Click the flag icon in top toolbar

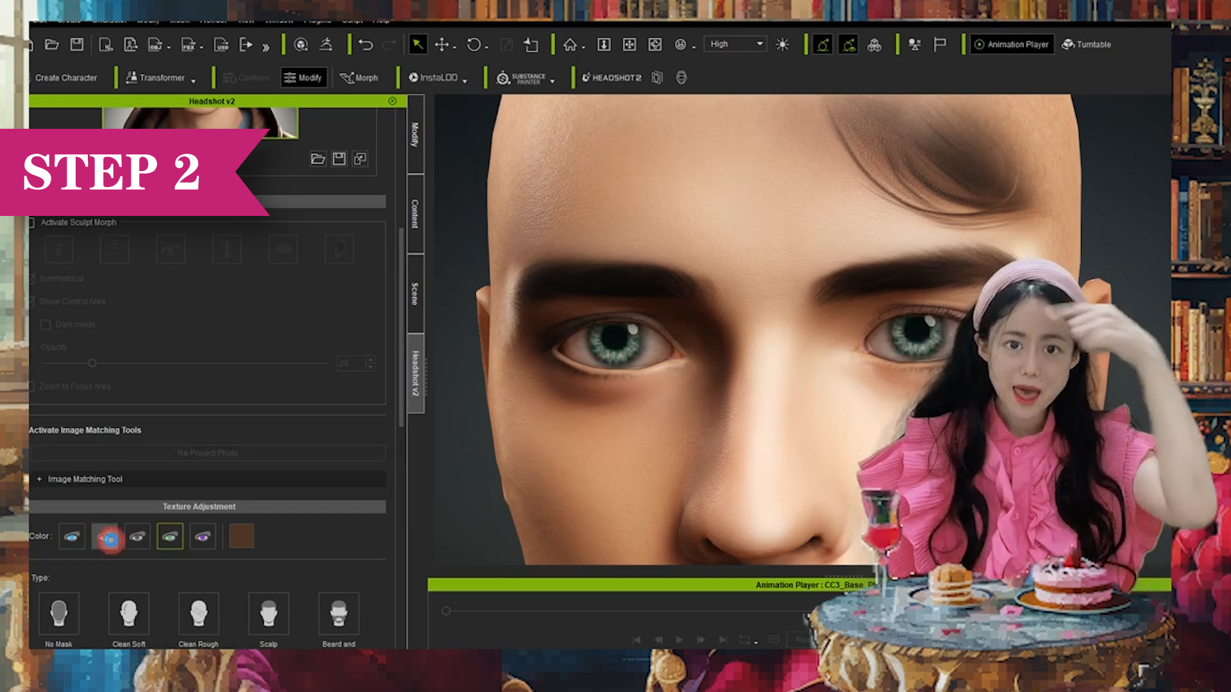click(x=940, y=45)
